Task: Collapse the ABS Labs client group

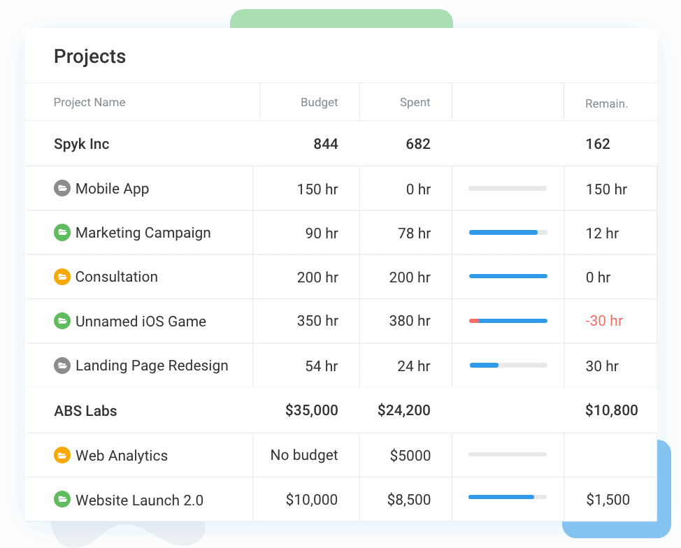Action: [85, 411]
